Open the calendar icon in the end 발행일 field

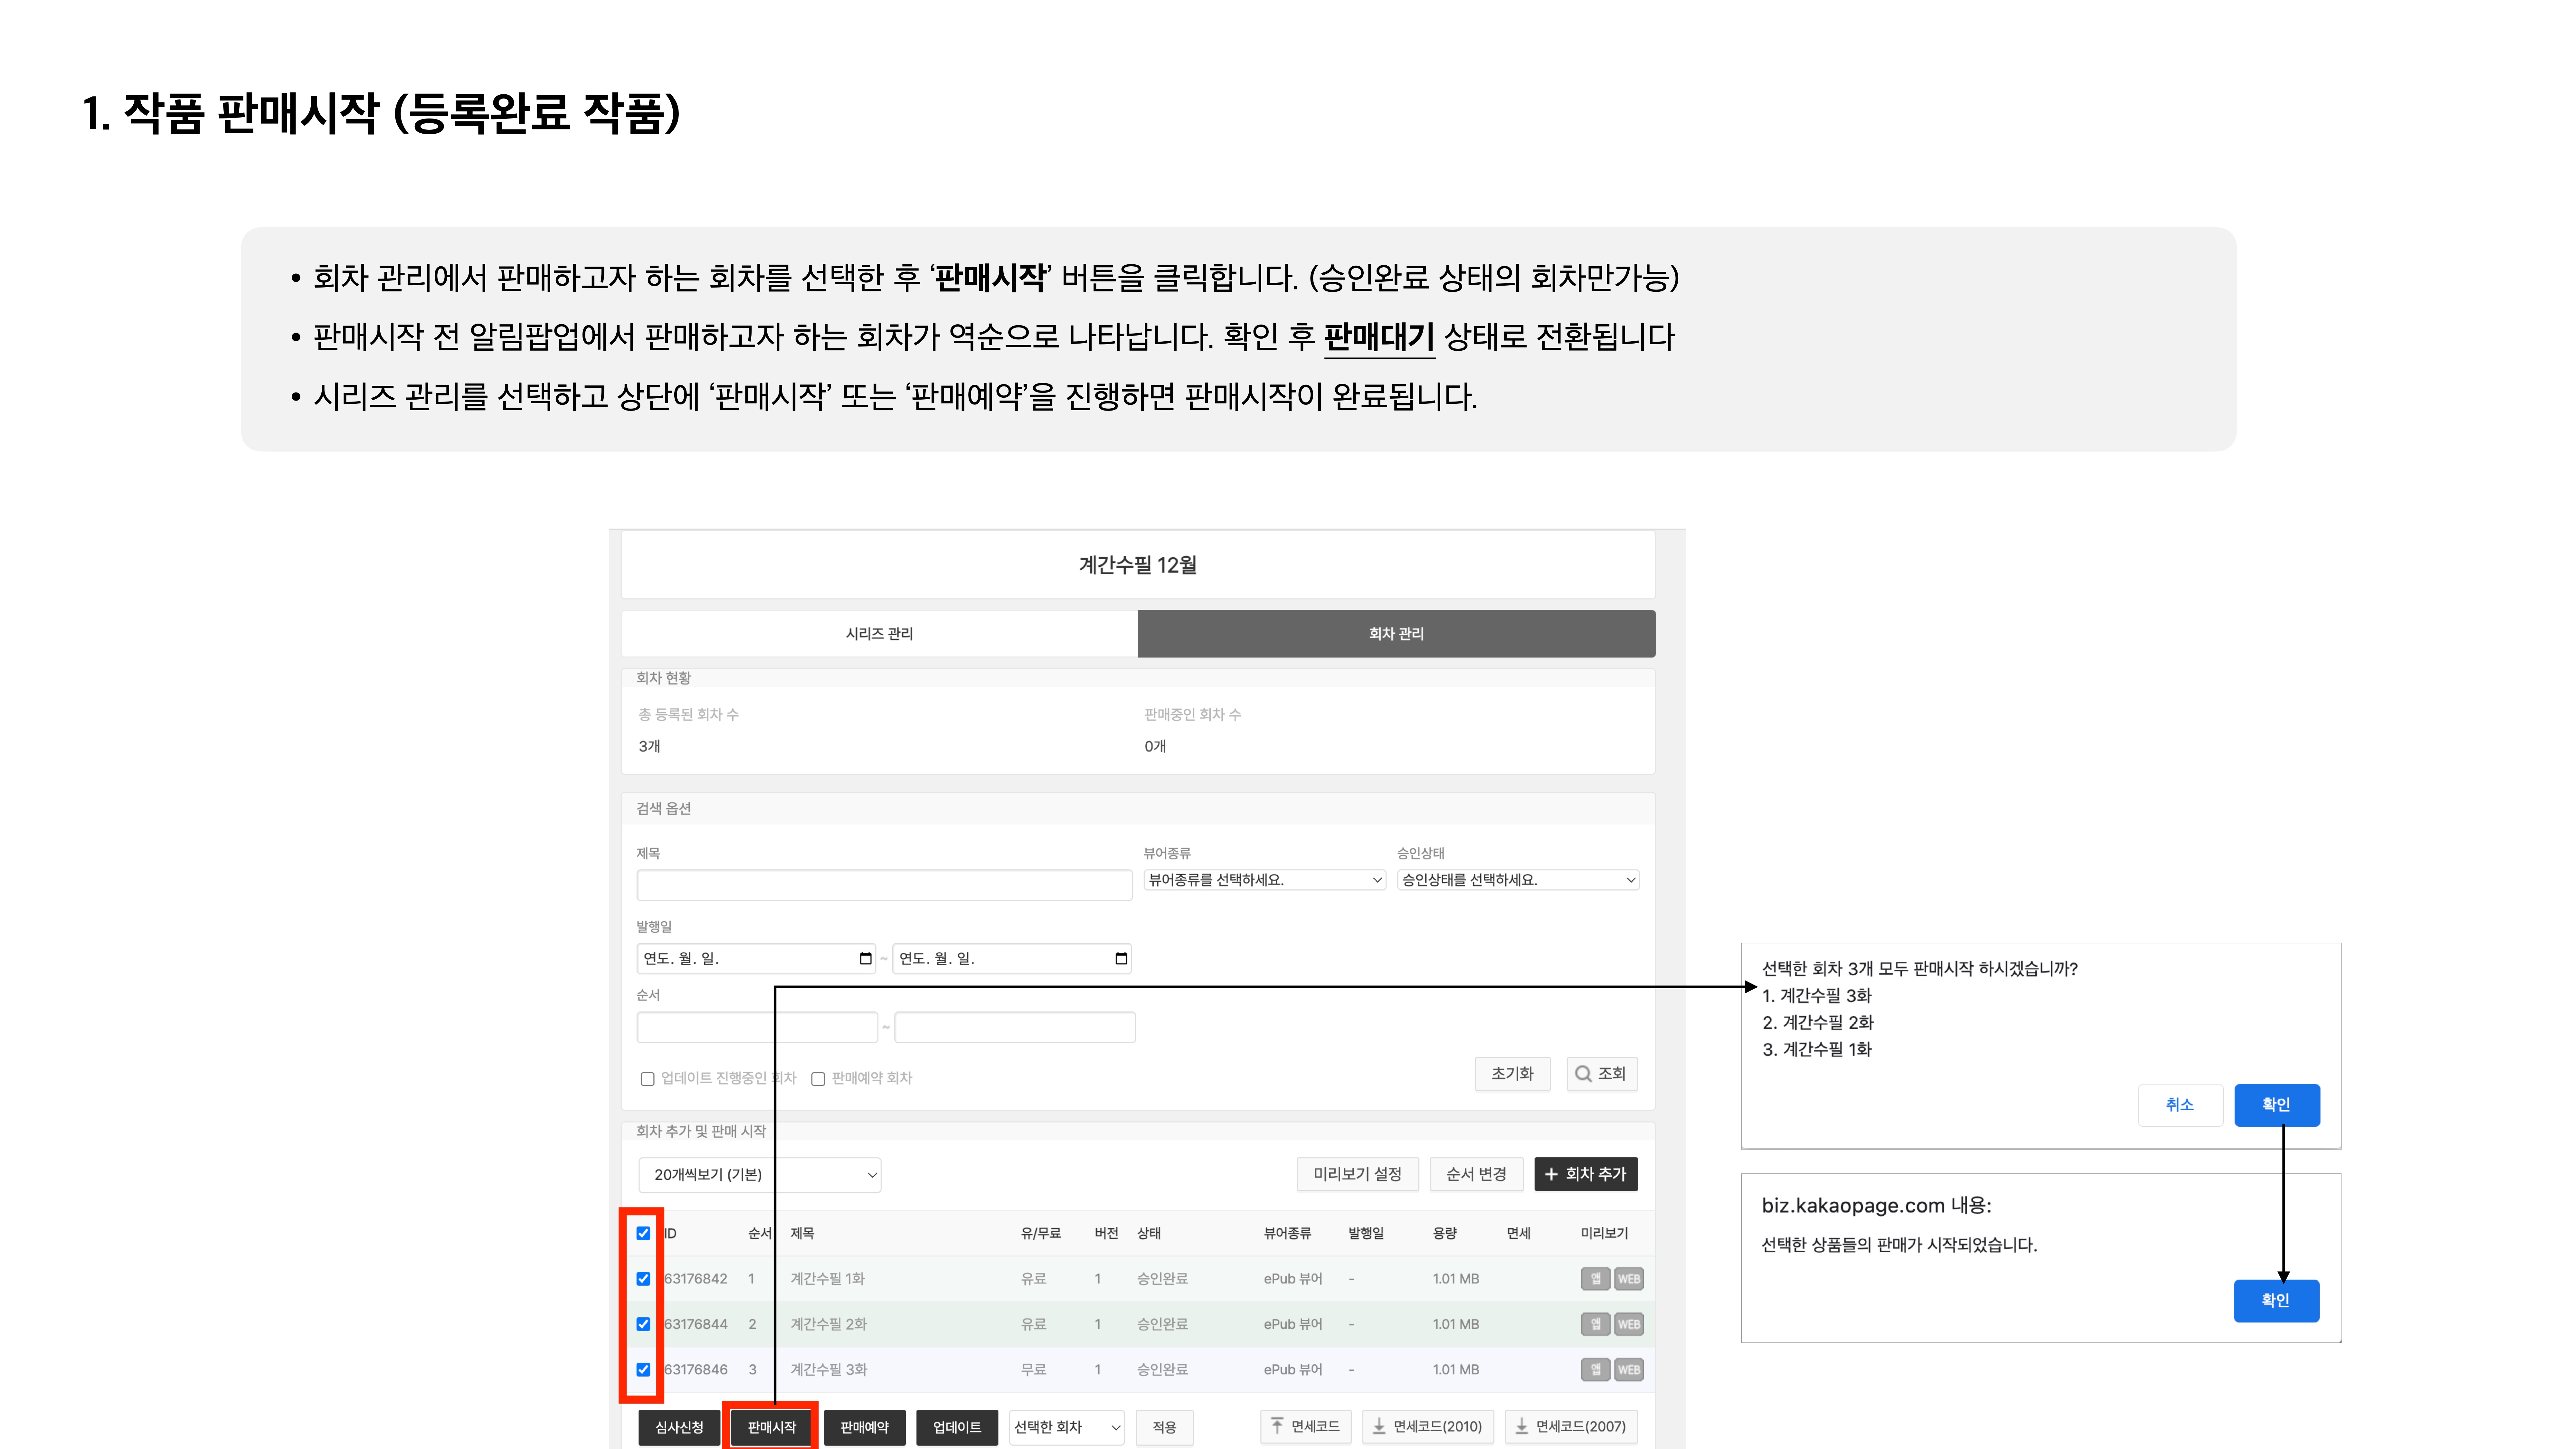pos(1121,958)
